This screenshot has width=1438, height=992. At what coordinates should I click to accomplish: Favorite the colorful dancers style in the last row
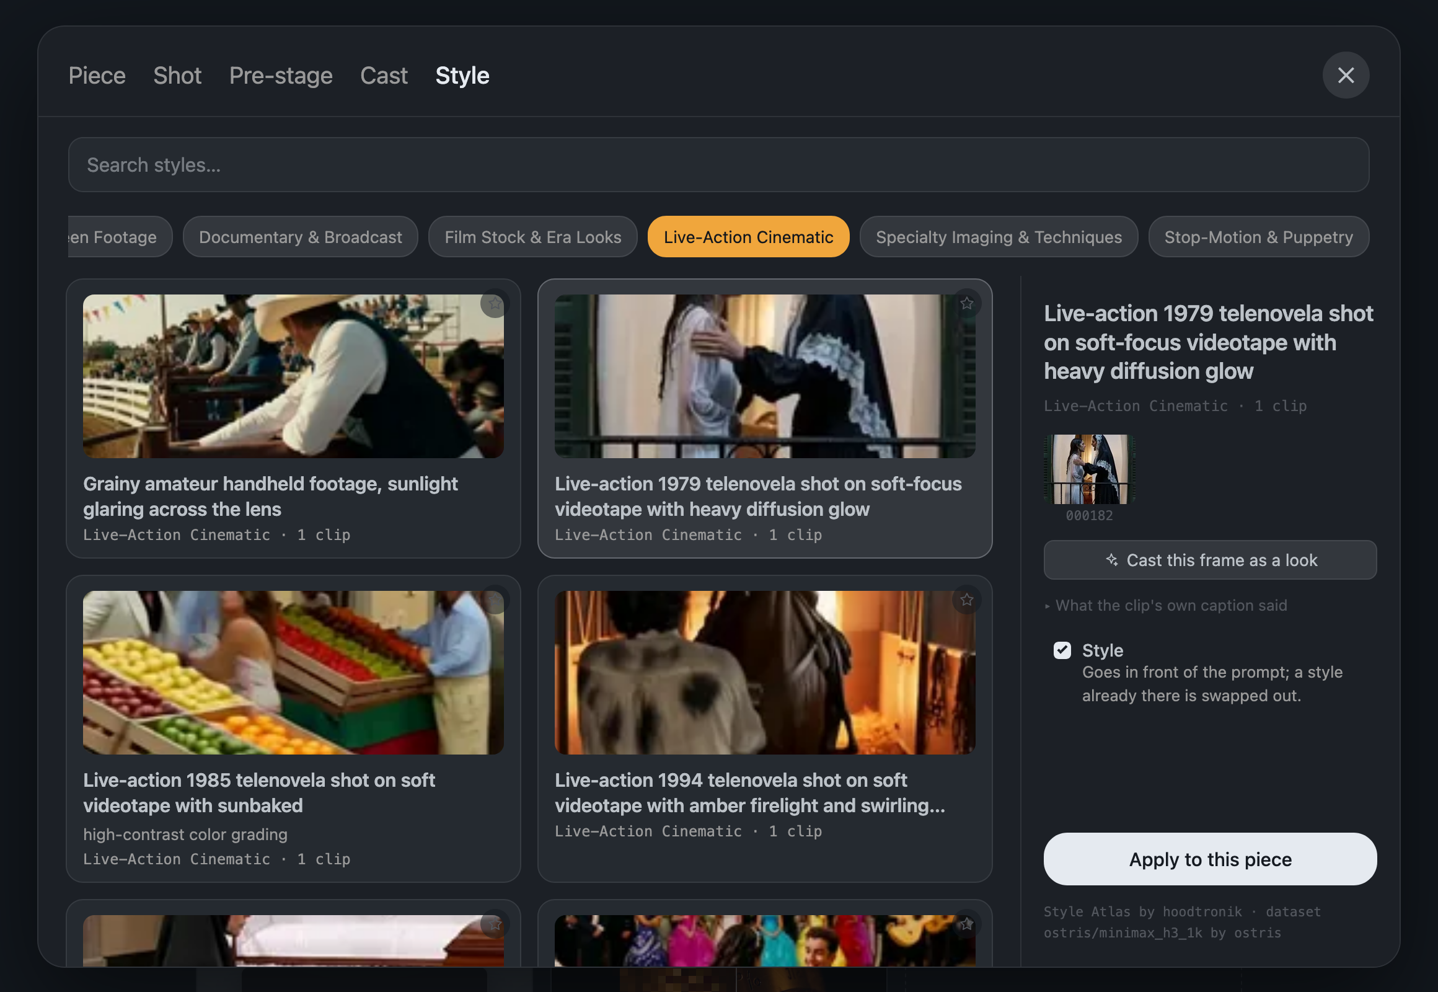pos(966,924)
